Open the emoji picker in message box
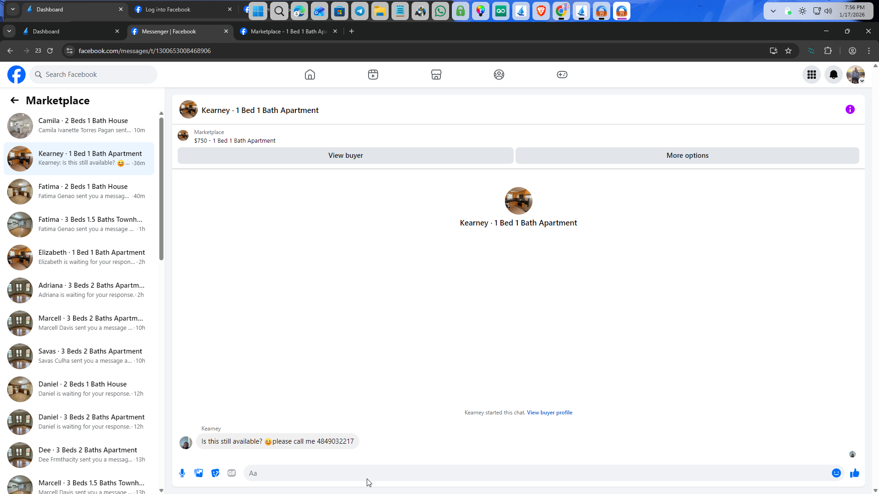The height and width of the screenshot is (494, 879). [x=836, y=473]
